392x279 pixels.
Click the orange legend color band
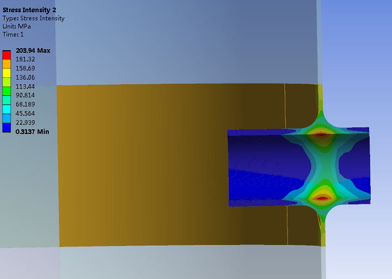point(7,64)
